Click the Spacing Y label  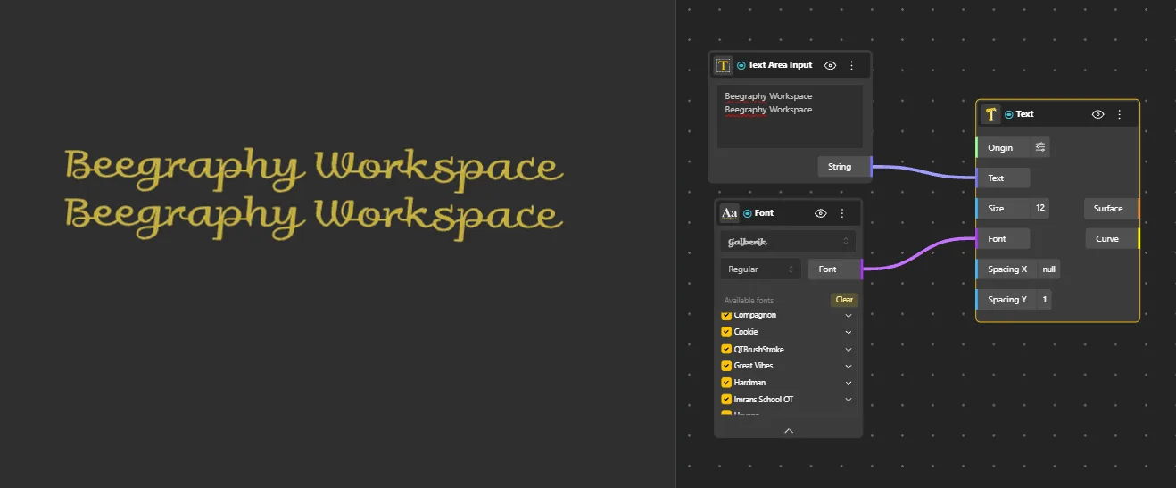[1007, 299]
